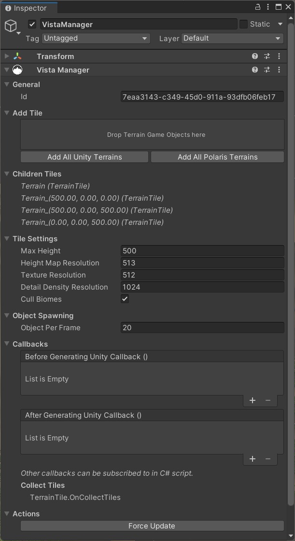
Task: Open Vista Manager preset icon
Action: (x=267, y=70)
